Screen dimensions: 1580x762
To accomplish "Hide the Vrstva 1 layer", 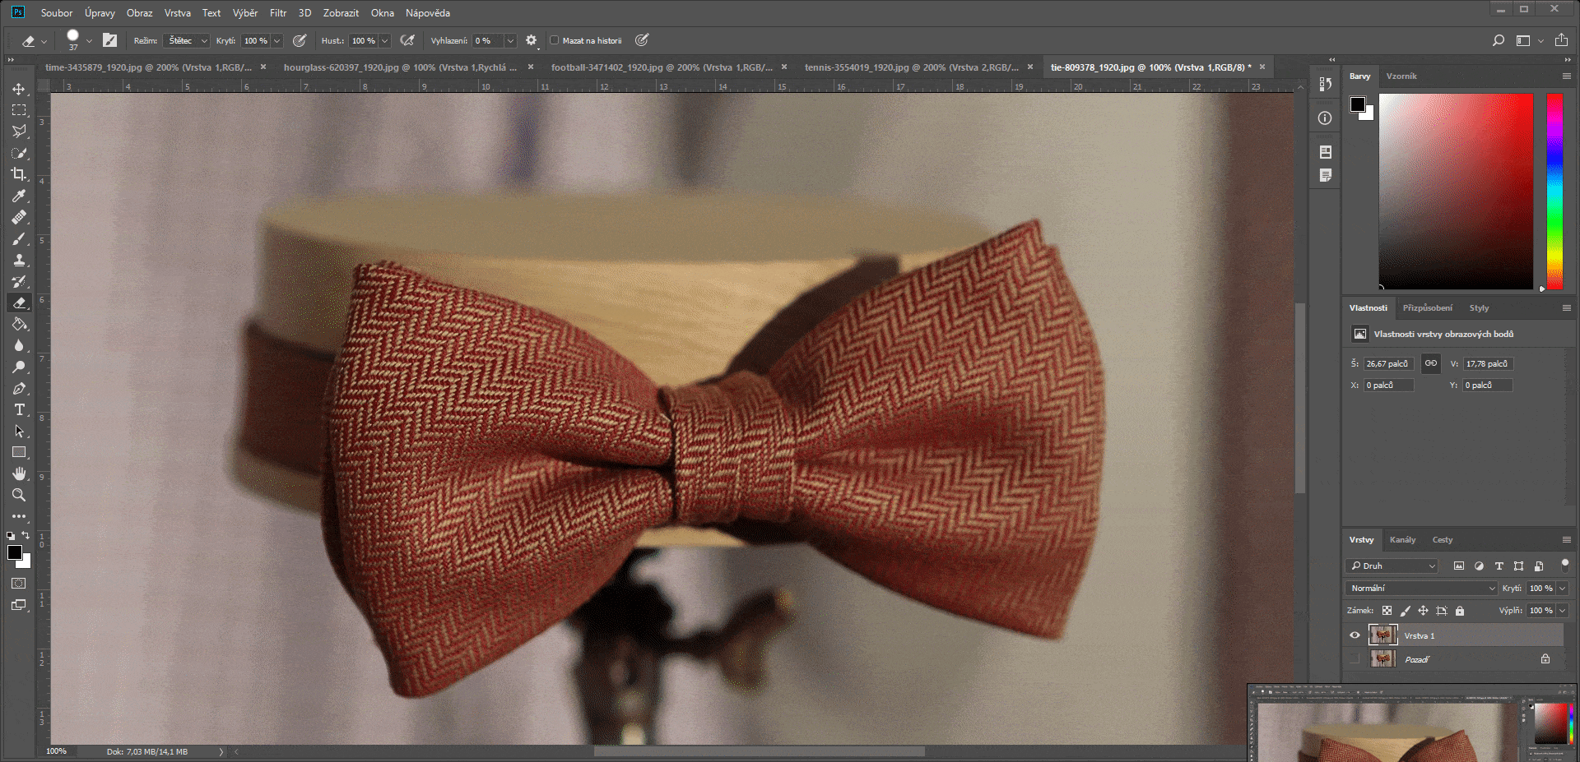I will pos(1355,635).
